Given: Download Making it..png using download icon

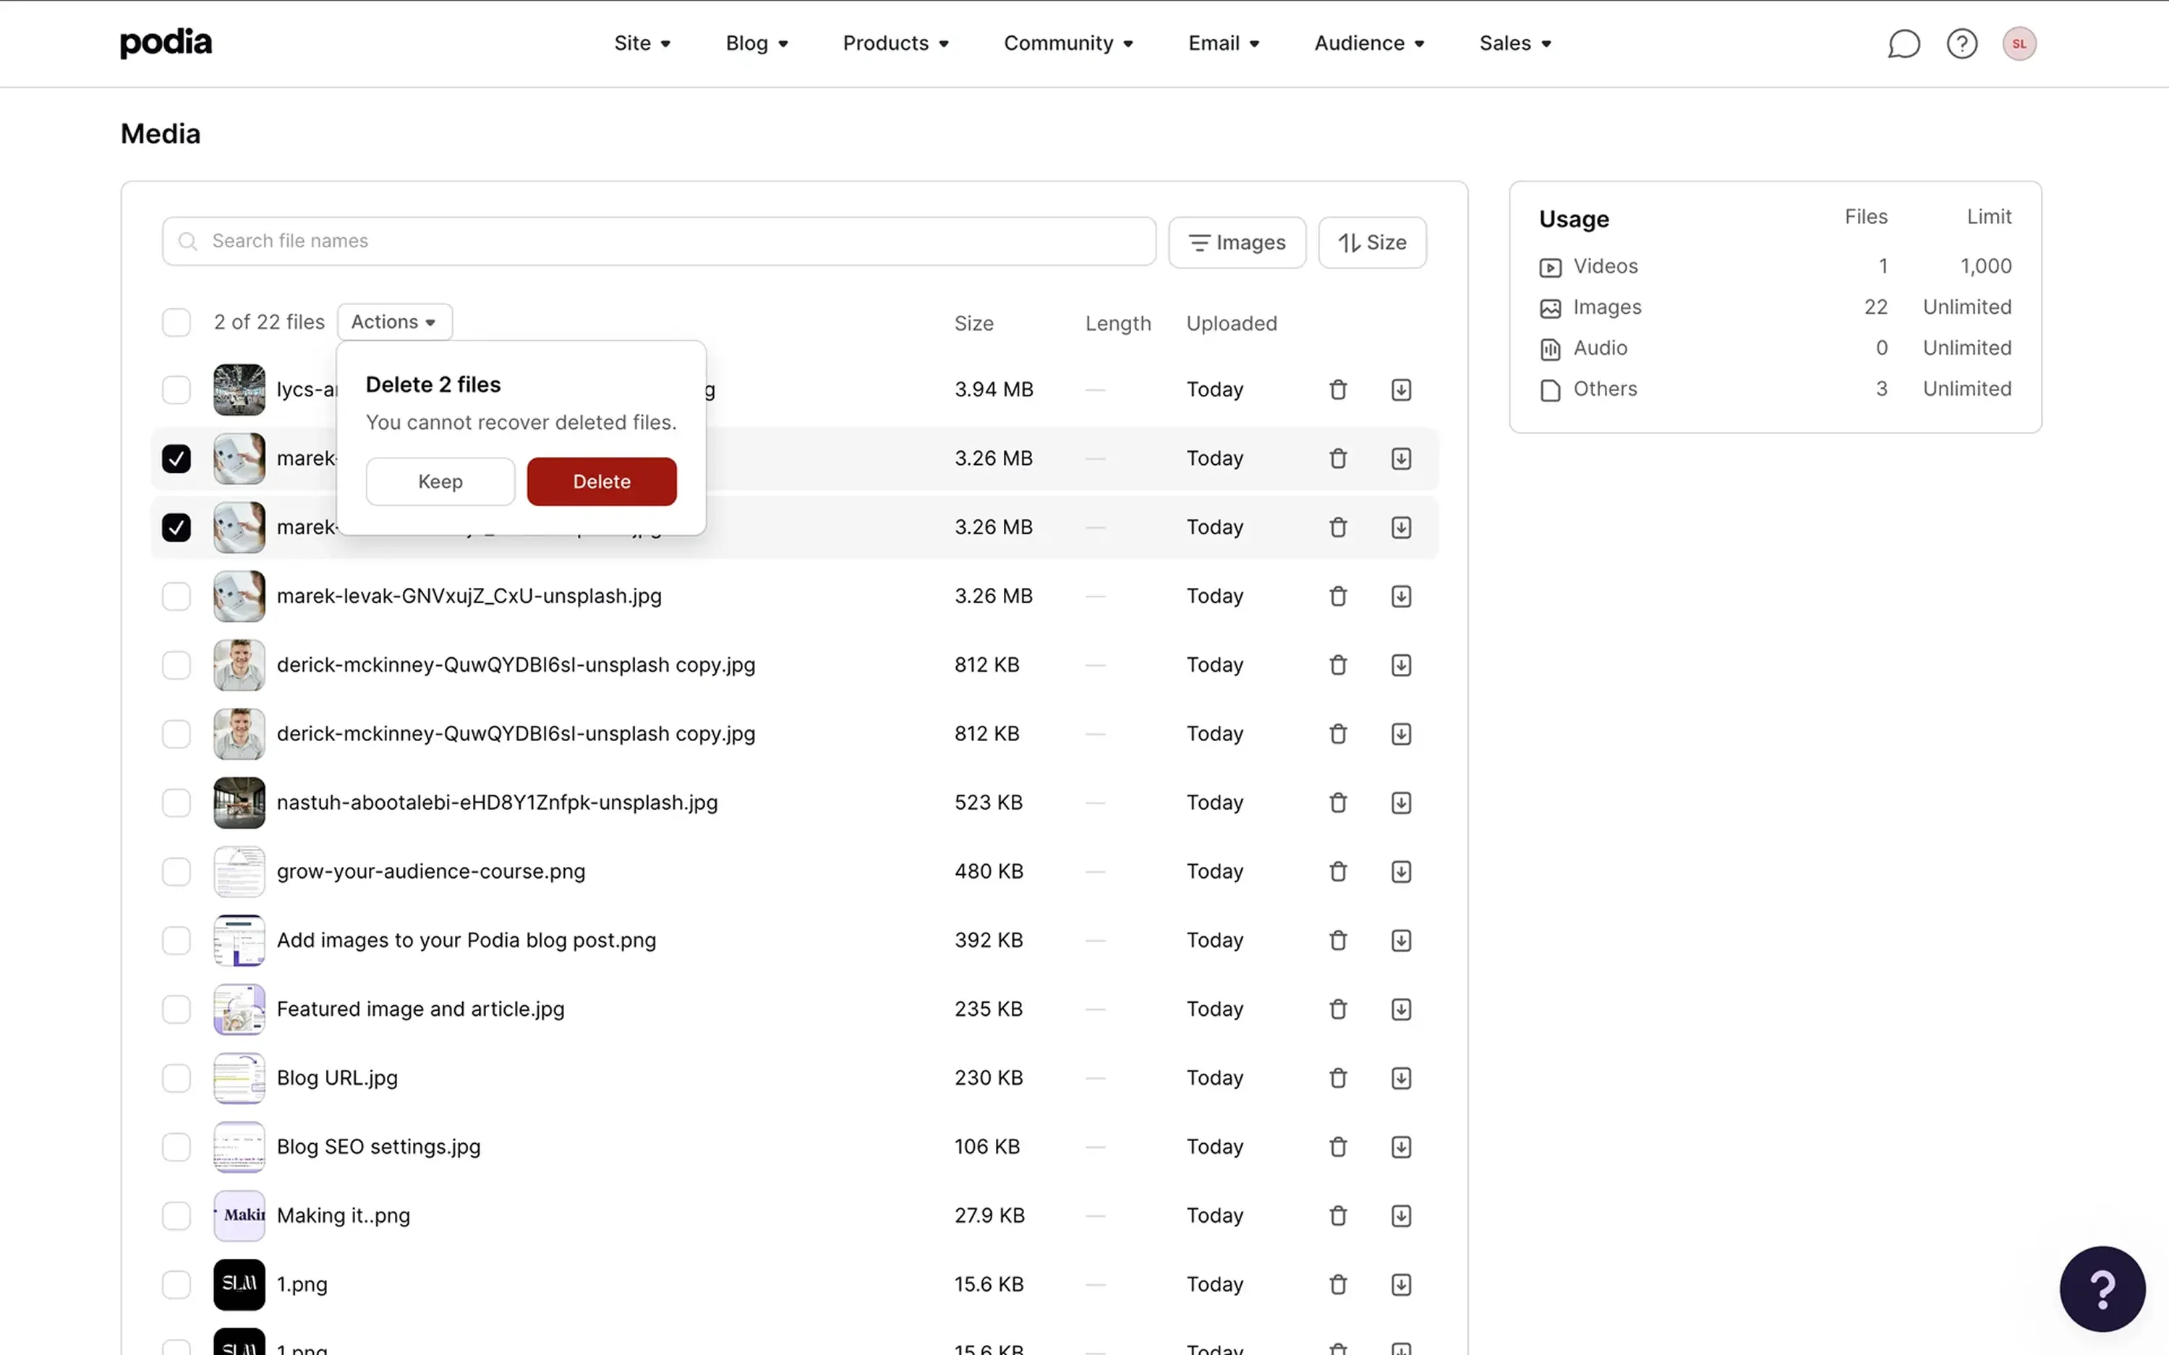Looking at the screenshot, I should 1401,1215.
